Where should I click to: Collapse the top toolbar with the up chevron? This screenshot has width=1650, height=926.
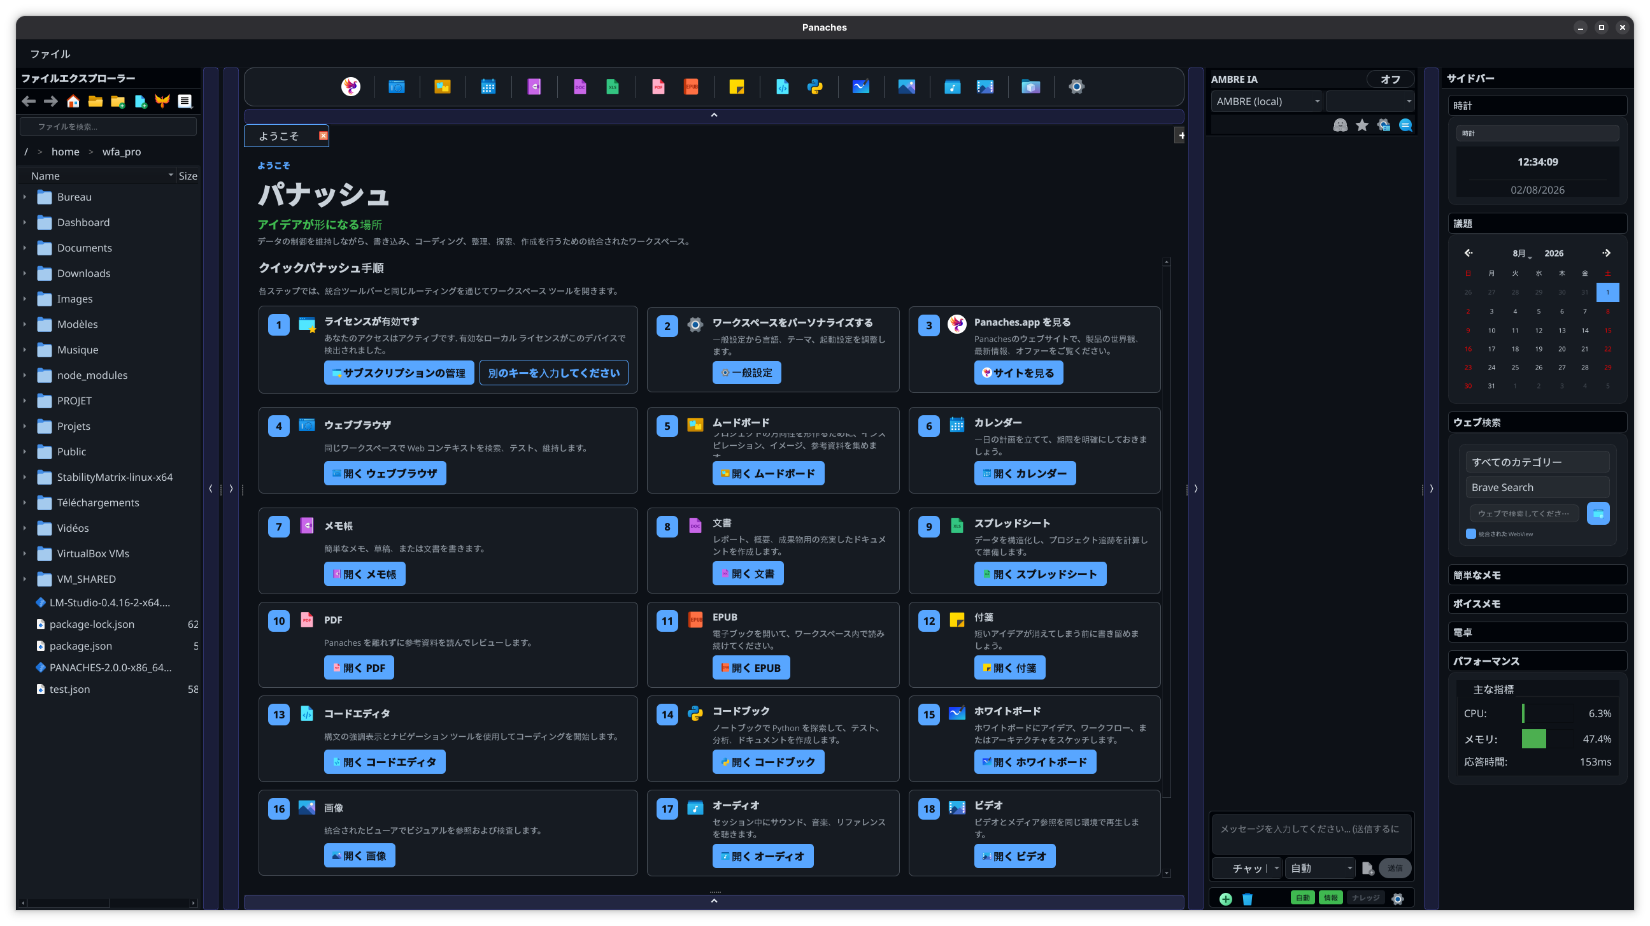(x=713, y=115)
